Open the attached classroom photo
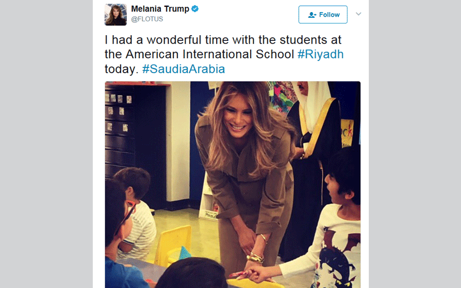 pos(233,184)
